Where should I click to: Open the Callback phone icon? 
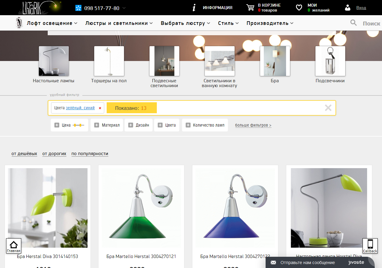click(370, 246)
